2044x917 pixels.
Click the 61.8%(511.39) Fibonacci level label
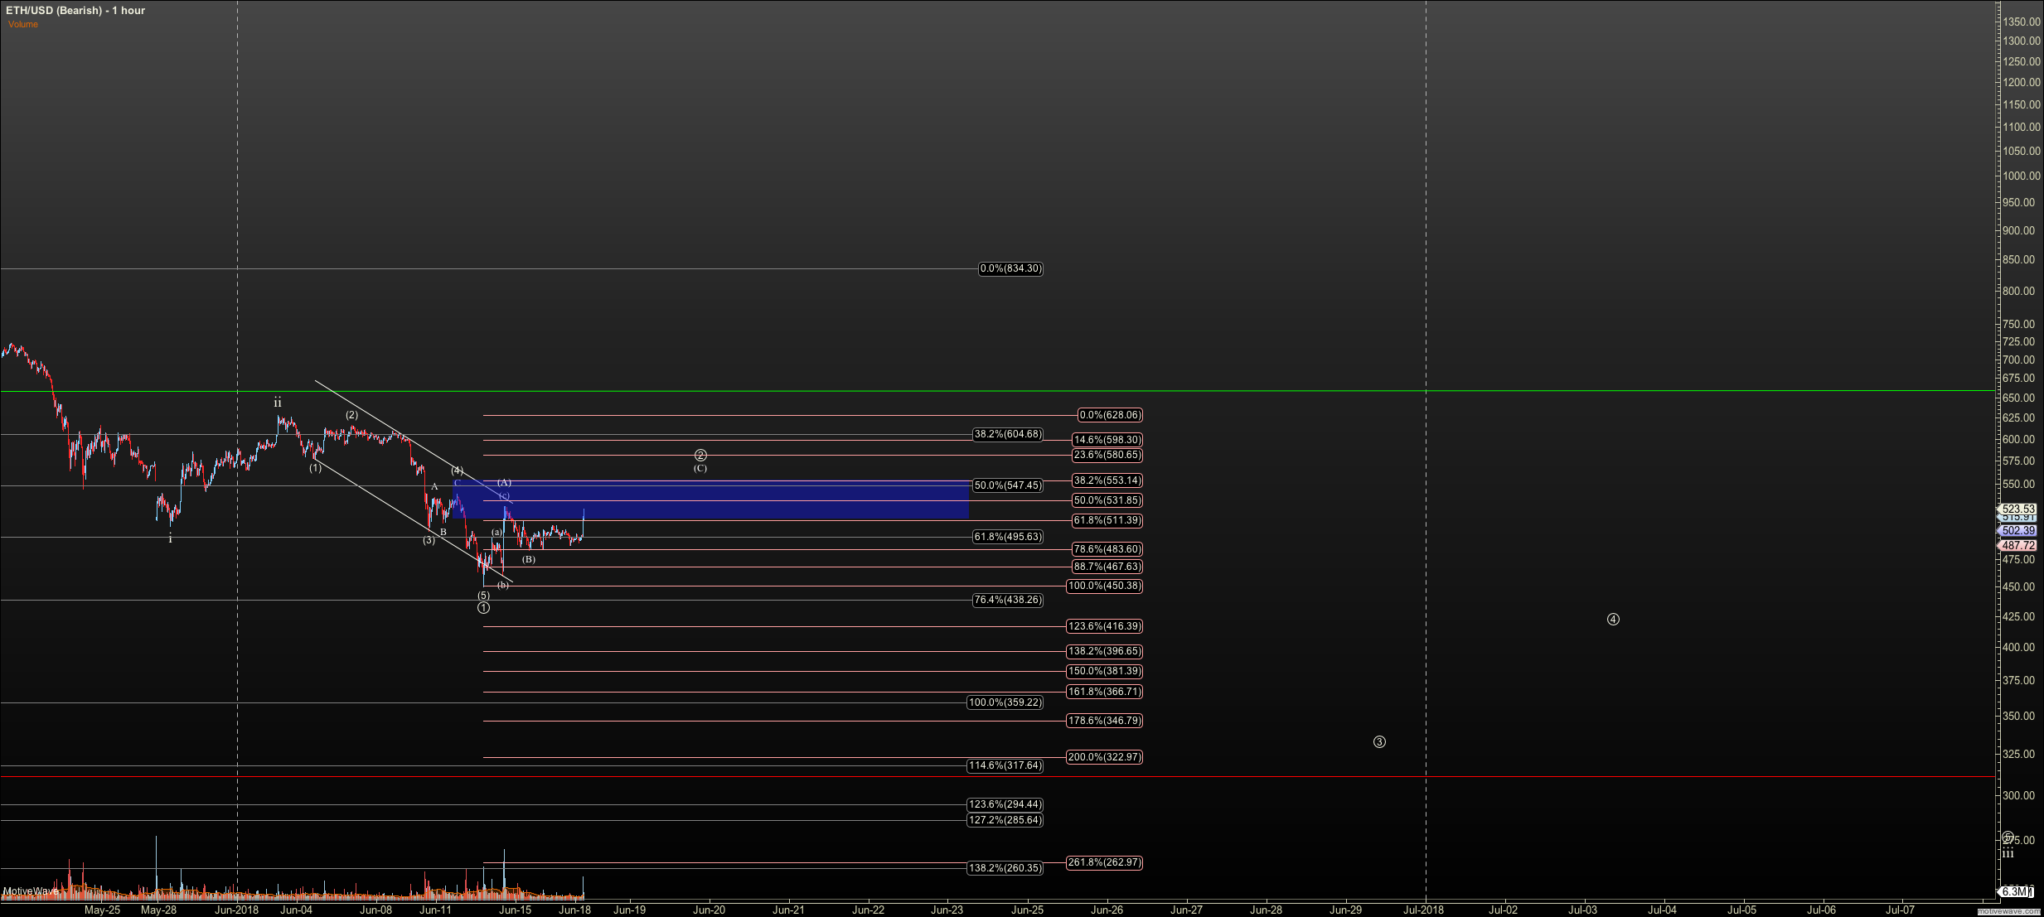pyautogui.click(x=1107, y=520)
